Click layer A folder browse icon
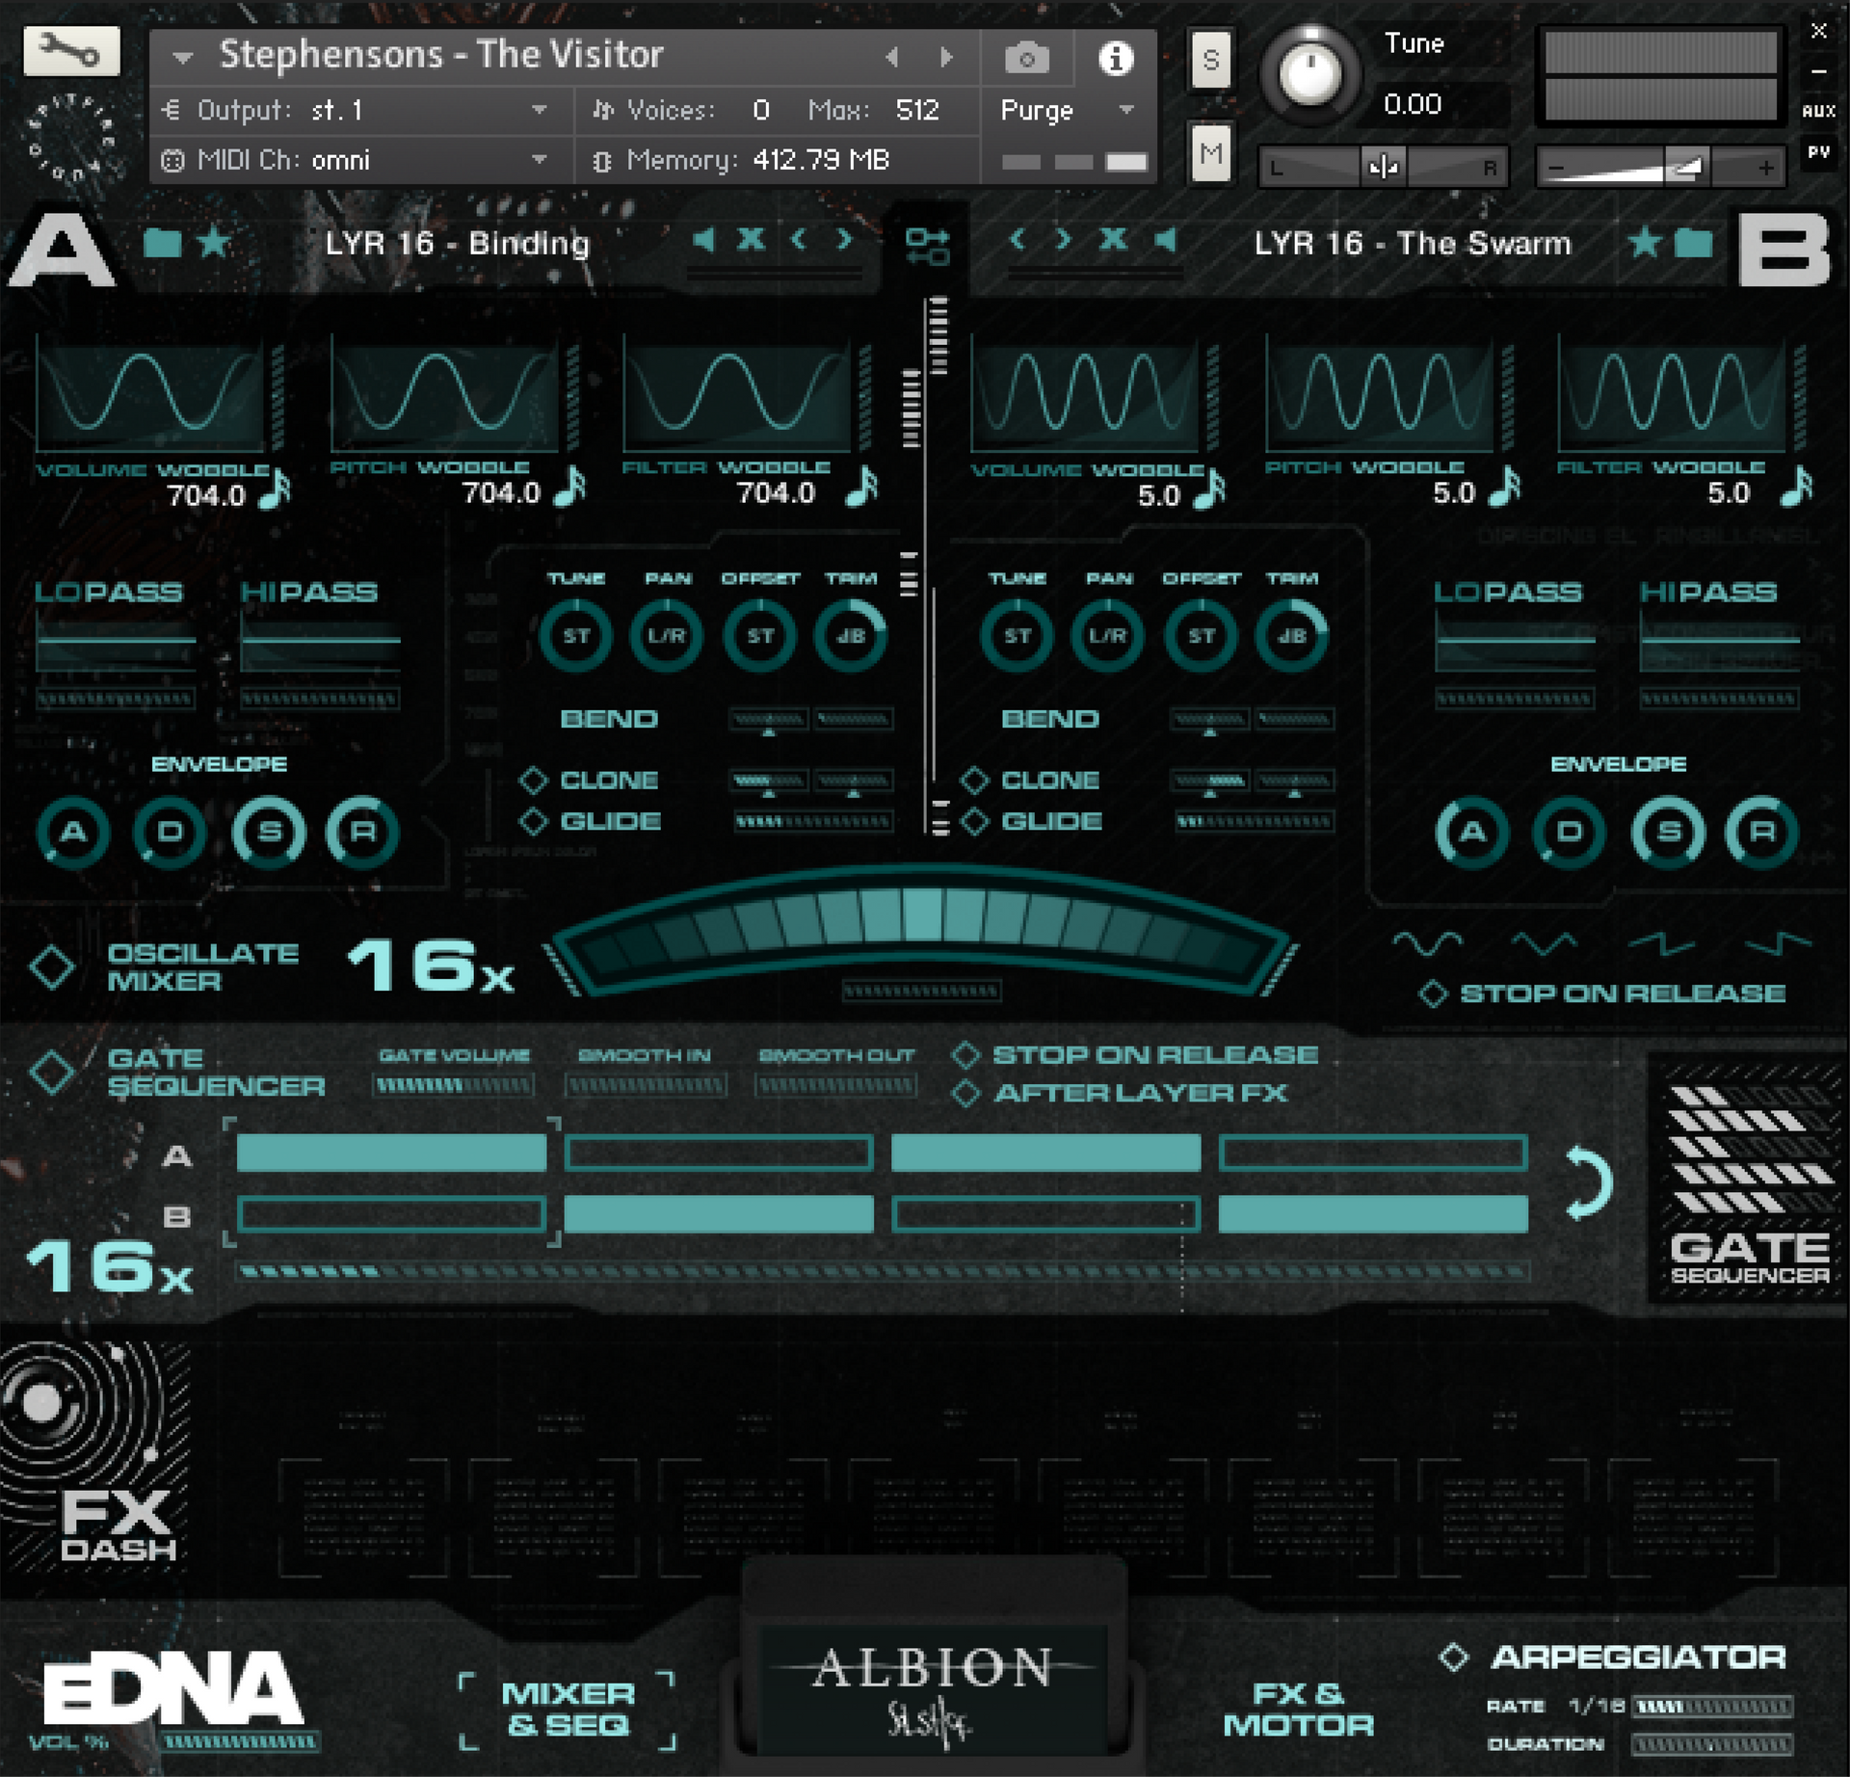Image resolution: width=1850 pixels, height=1777 pixels. coord(162,243)
